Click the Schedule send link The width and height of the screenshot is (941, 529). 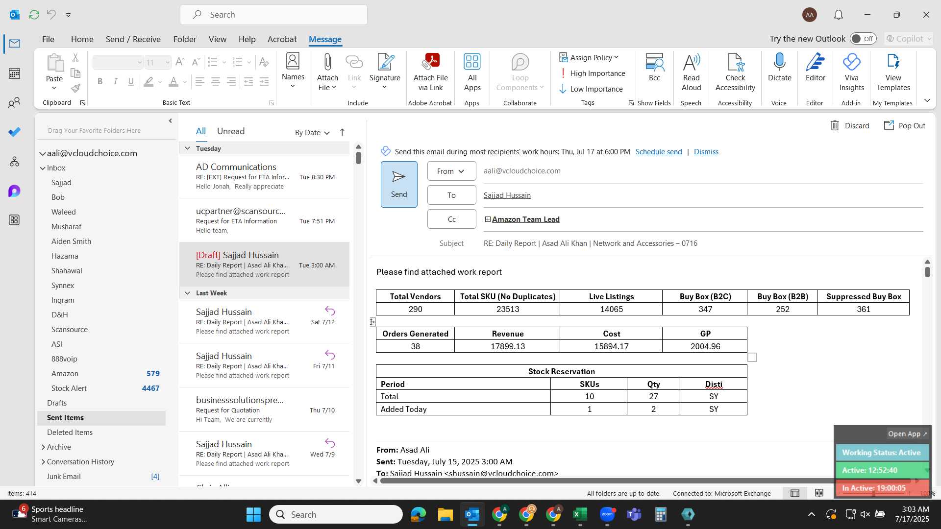[x=658, y=152]
